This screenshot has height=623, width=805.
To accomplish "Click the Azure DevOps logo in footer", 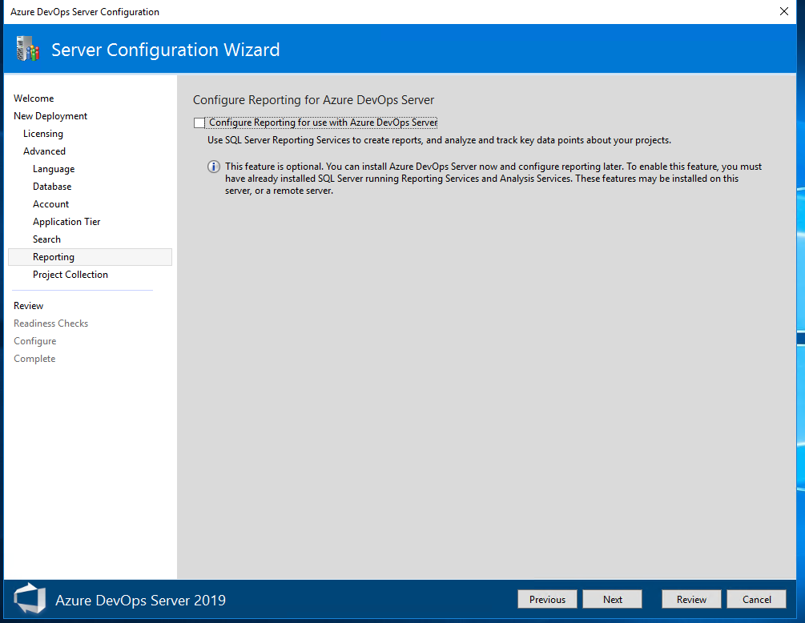I will click(x=30, y=598).
